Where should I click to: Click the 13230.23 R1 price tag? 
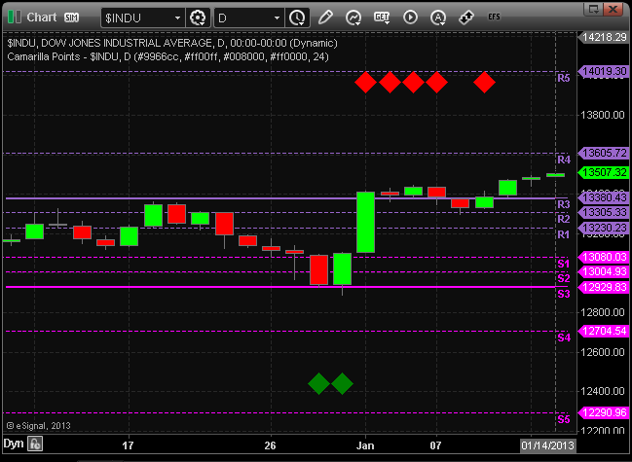point(604,228)
